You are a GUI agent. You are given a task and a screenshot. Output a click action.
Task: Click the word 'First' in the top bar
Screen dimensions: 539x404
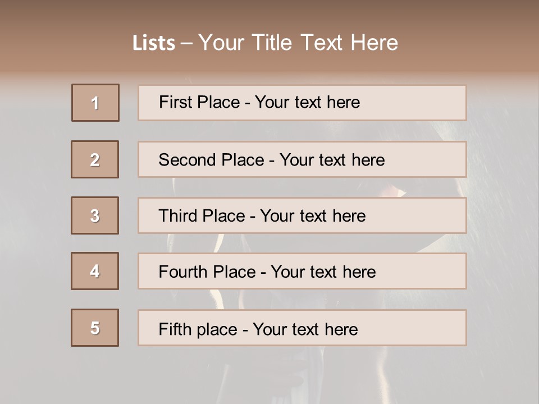174,102
